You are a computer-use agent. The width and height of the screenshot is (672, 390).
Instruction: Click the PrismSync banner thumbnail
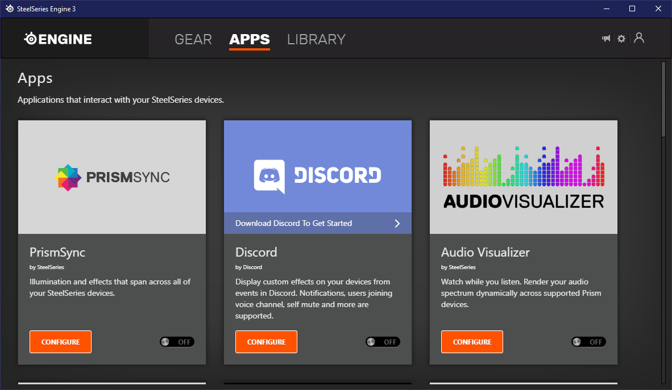[112, 177]
